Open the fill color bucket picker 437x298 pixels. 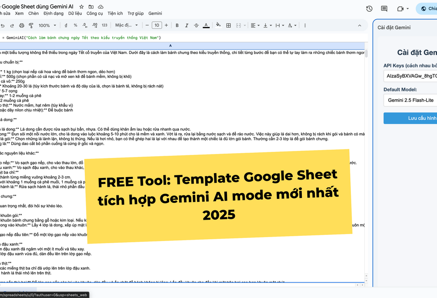point(218,25)
